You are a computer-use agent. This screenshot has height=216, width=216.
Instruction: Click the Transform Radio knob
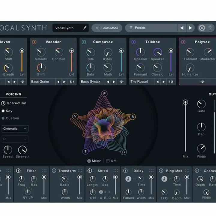pos(64,179)
